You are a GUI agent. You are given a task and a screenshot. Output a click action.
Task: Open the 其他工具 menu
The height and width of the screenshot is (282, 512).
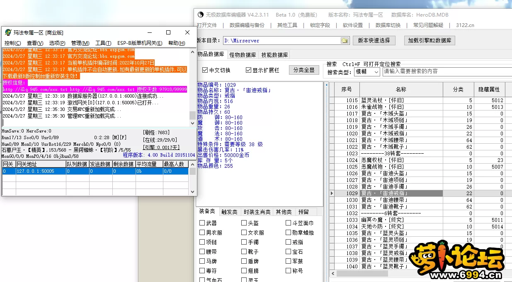[287, 25]
